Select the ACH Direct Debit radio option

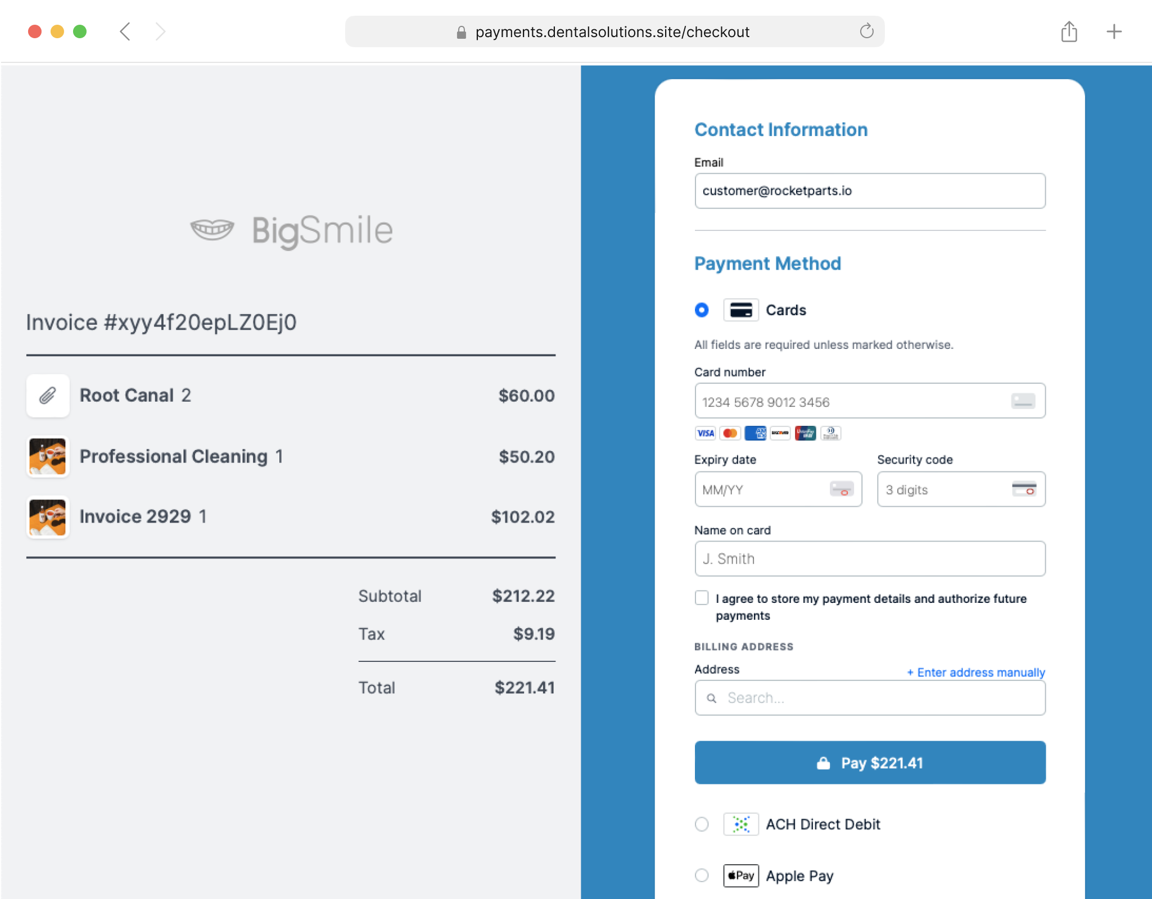[702, 824]
